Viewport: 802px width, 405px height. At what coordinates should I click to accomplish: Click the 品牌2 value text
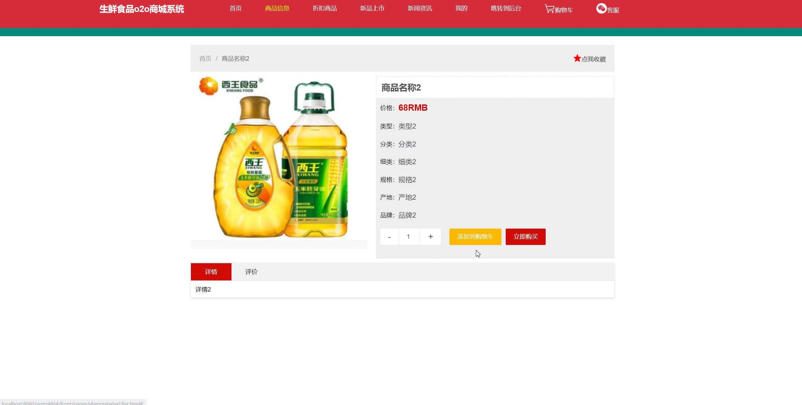point(407,215)
